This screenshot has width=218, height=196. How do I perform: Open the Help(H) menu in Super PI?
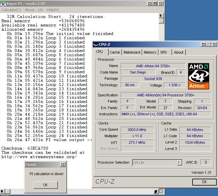click(53, 10)
